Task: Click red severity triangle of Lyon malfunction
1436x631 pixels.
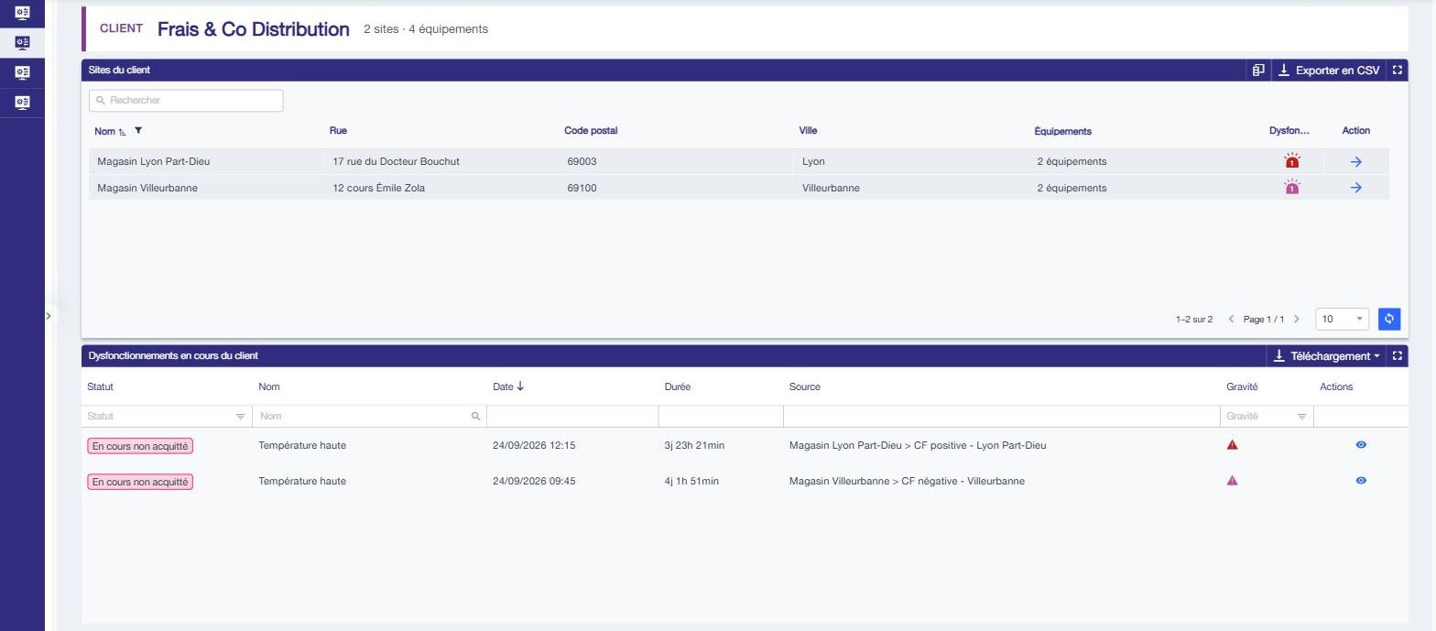Action: coord(1232,445)
